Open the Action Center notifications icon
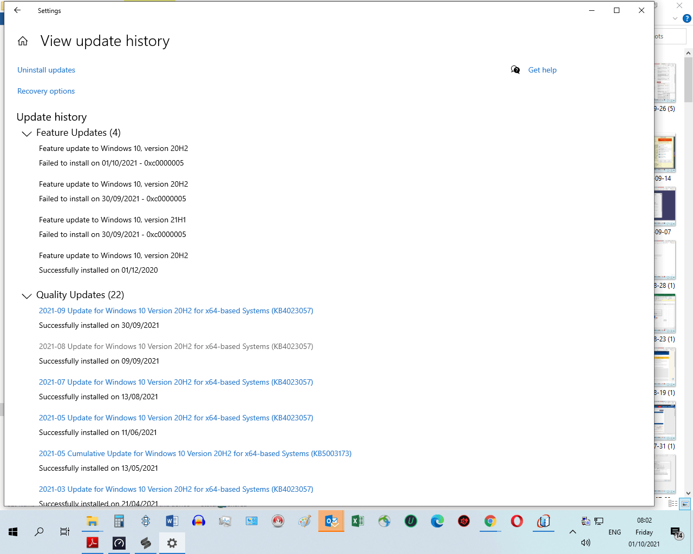Image resolution: width=693 pixels, height=554 pixels. point(676,533)
